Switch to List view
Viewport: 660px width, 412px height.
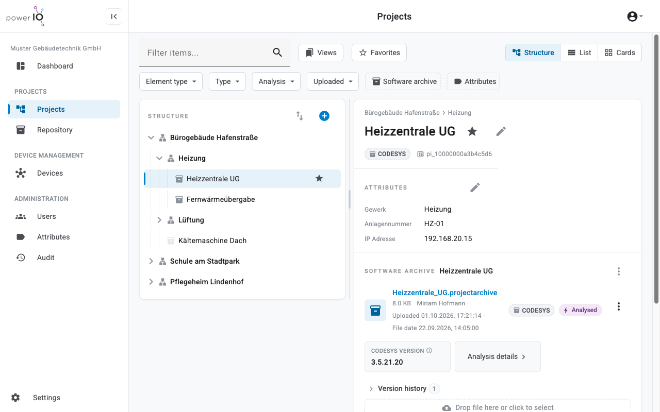click(580, 53)
